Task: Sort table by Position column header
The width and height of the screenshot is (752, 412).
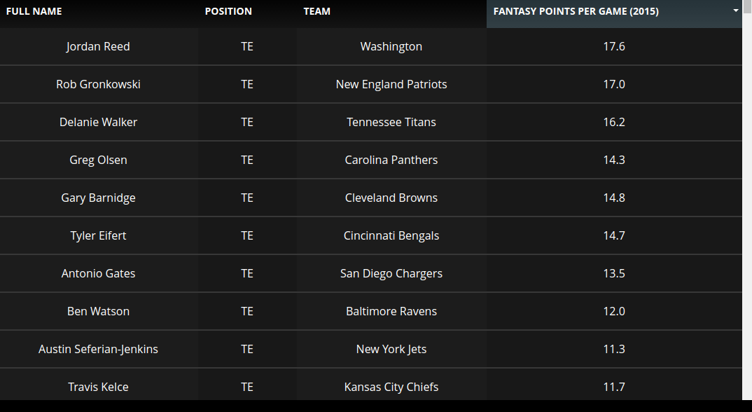Action: (x=228, y=11)
